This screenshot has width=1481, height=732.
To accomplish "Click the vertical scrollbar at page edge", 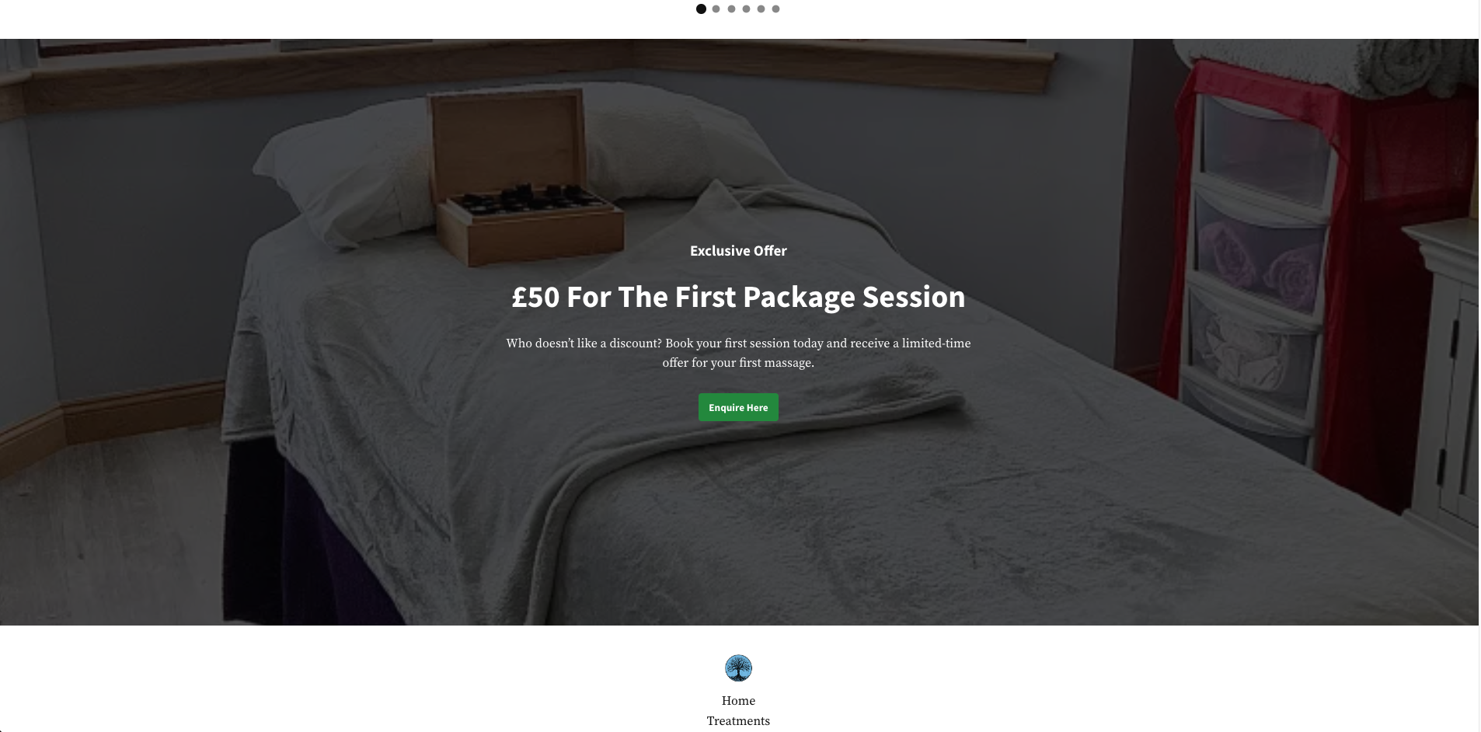I will pos(1479,366).
